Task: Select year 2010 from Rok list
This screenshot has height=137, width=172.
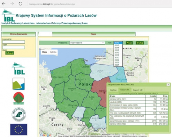Action: point(117,58)
